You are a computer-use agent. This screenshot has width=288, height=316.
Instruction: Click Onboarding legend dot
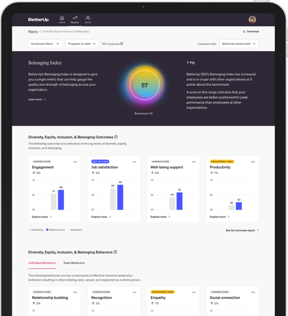[x=29, y=230]
